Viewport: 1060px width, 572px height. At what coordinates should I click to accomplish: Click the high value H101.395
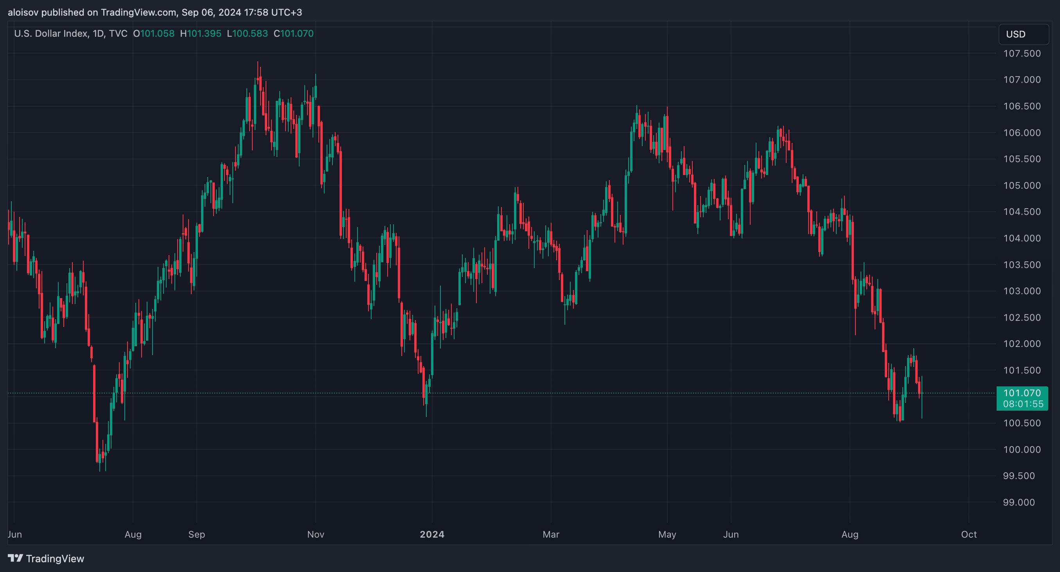201,34
